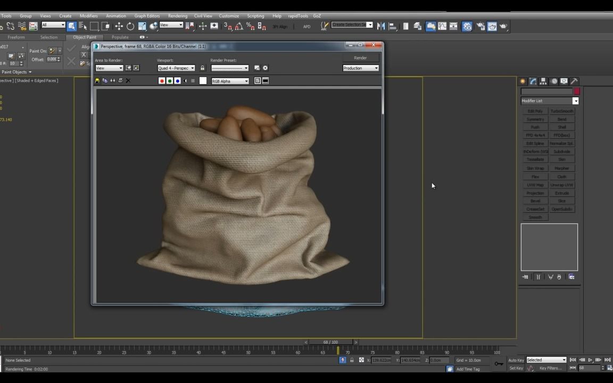This screenshot has height=383, width=613.
Task: Open the Utilities panel hammer icon
Action: pyautogui.click(x=575, y=81)
